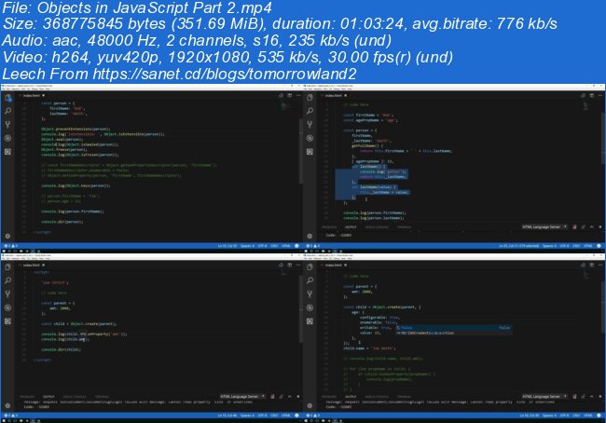Select the index.html tab in the top-left frame
Screen dimensions: 606x423
32,95
